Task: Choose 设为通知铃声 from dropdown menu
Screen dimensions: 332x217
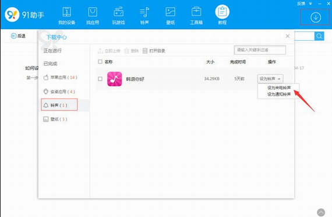Action: click(279, 94)
